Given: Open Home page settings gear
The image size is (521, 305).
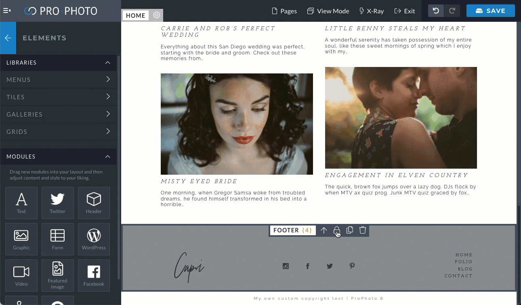Looking at the screenshot, I should coord(157,15).
